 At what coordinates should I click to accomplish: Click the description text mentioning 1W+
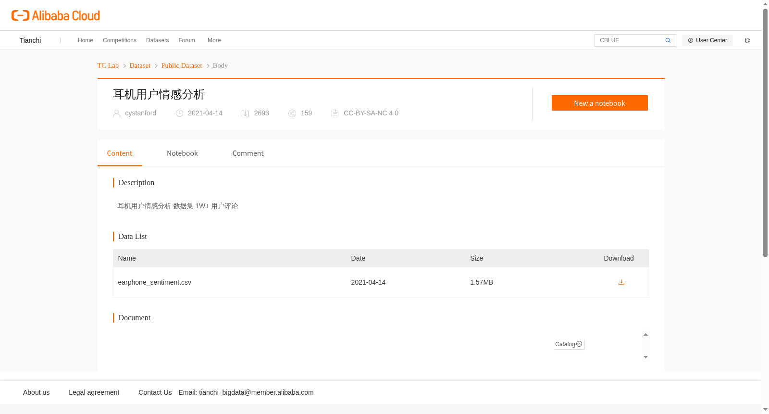pos(177,206)
